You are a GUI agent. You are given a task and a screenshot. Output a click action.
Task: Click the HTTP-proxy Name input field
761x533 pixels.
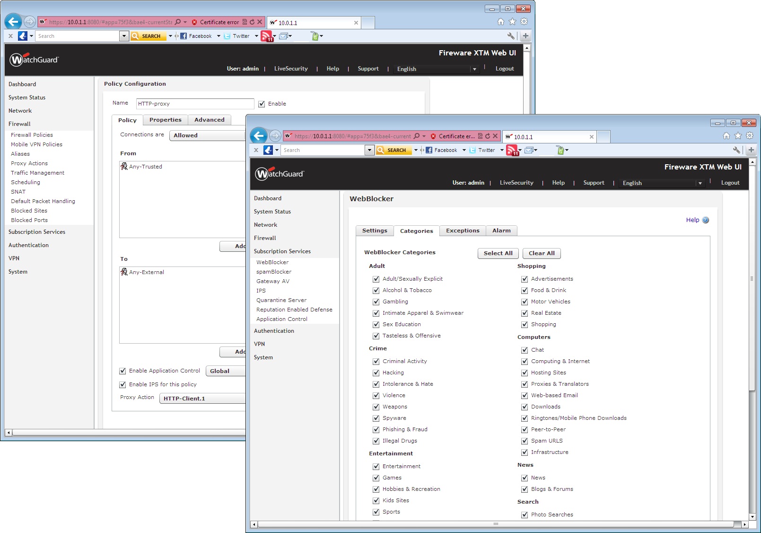[195, 104]
